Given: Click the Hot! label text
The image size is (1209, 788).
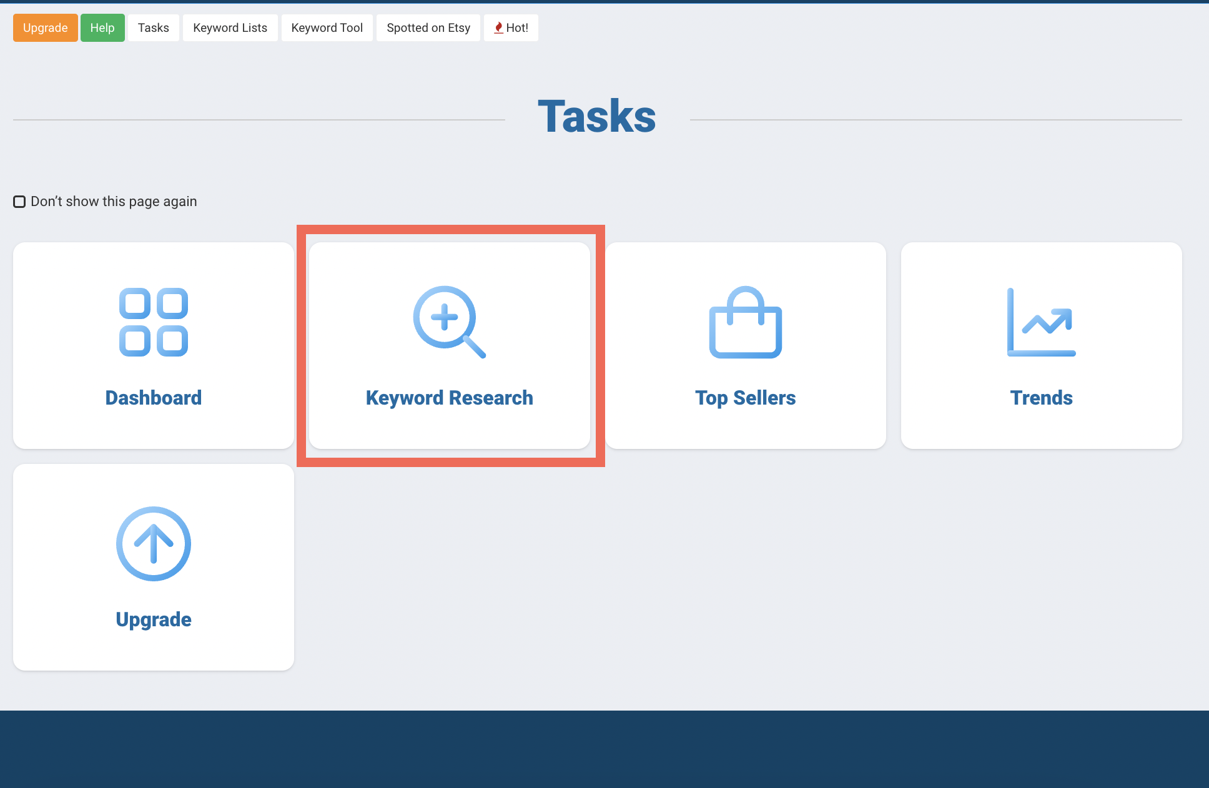Looking at the screenshot, I should 517,28.
